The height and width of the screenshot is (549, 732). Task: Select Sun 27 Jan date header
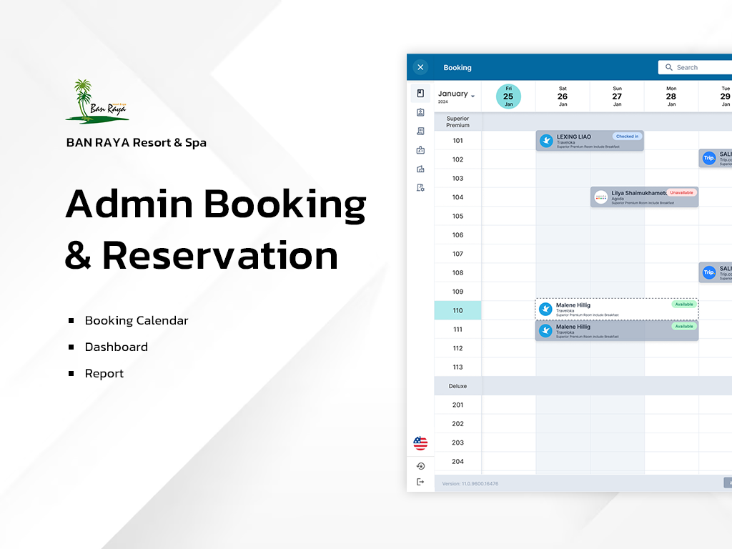pyautogui.click(x=617, y=97)
